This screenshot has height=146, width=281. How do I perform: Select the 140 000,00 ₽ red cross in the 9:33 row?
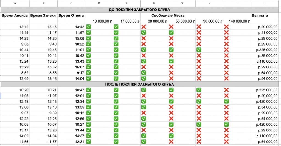[226, 44]
